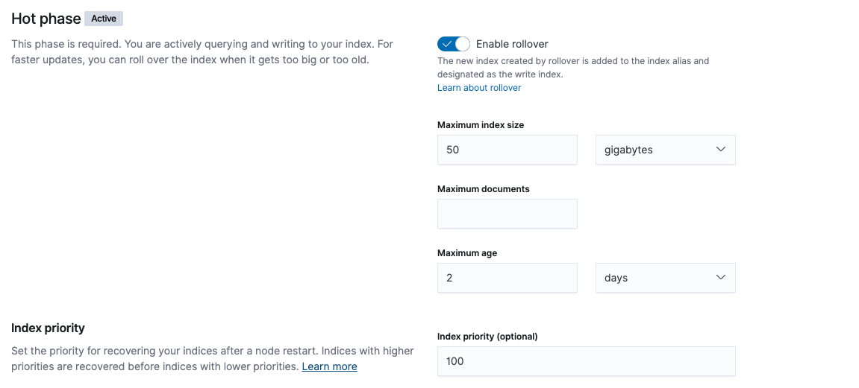
Task: Click the chevron arrow beside days
Action: pyautogui.click(x=721, y=277)
